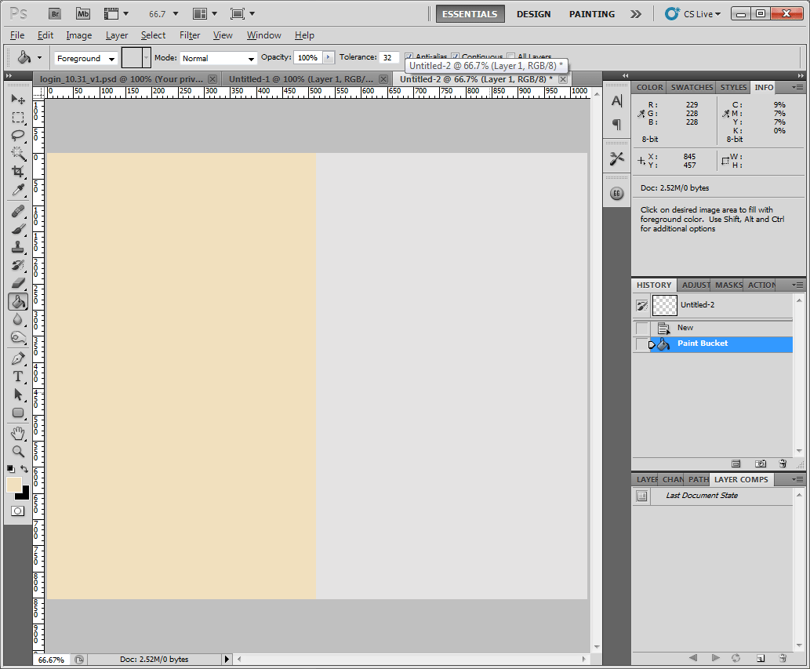
Task: Create new snapshot in History panel
Action: [761, 464]
